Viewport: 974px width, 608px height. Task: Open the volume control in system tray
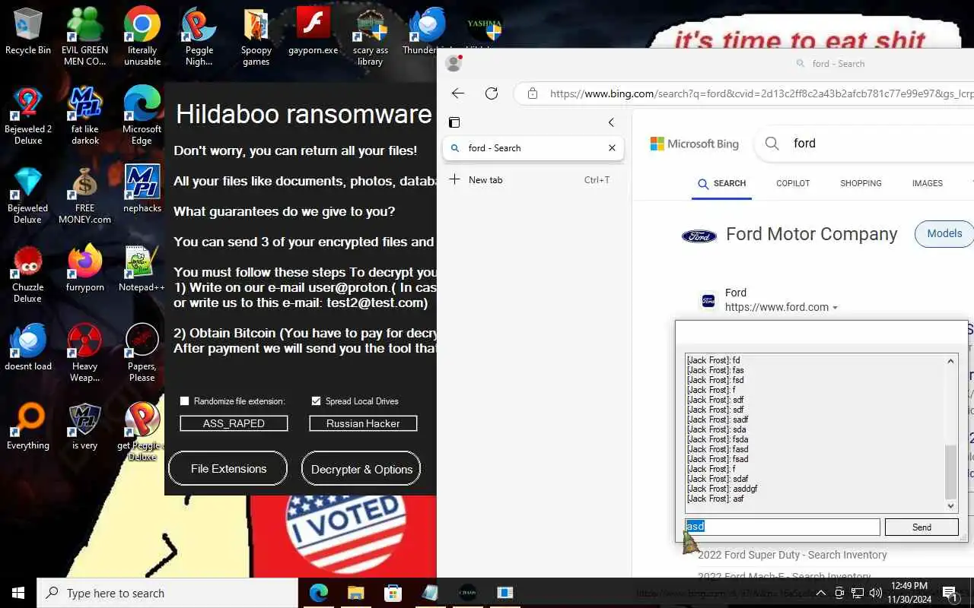[876, 593]
